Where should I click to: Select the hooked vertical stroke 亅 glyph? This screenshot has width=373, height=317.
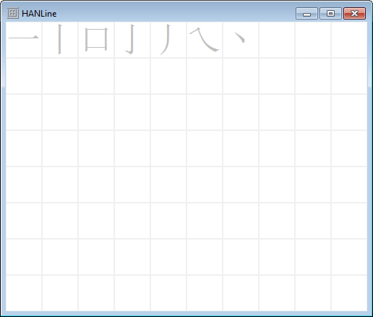point(130,39)
